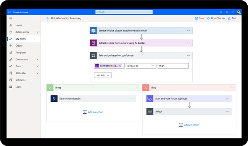Image resolution: width=248 pixels, height=146 pixels.
Task: Open the Add condition dropdown
Action: (x=103, y=75)
